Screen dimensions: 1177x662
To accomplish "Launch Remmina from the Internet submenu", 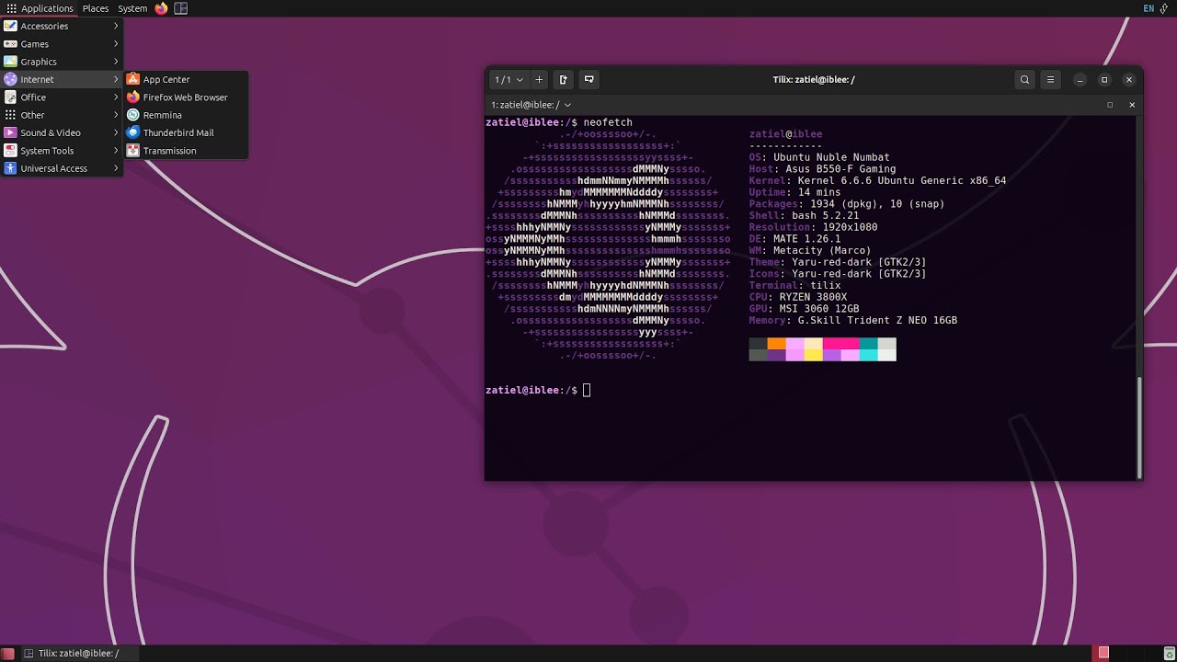I will 186,115.
